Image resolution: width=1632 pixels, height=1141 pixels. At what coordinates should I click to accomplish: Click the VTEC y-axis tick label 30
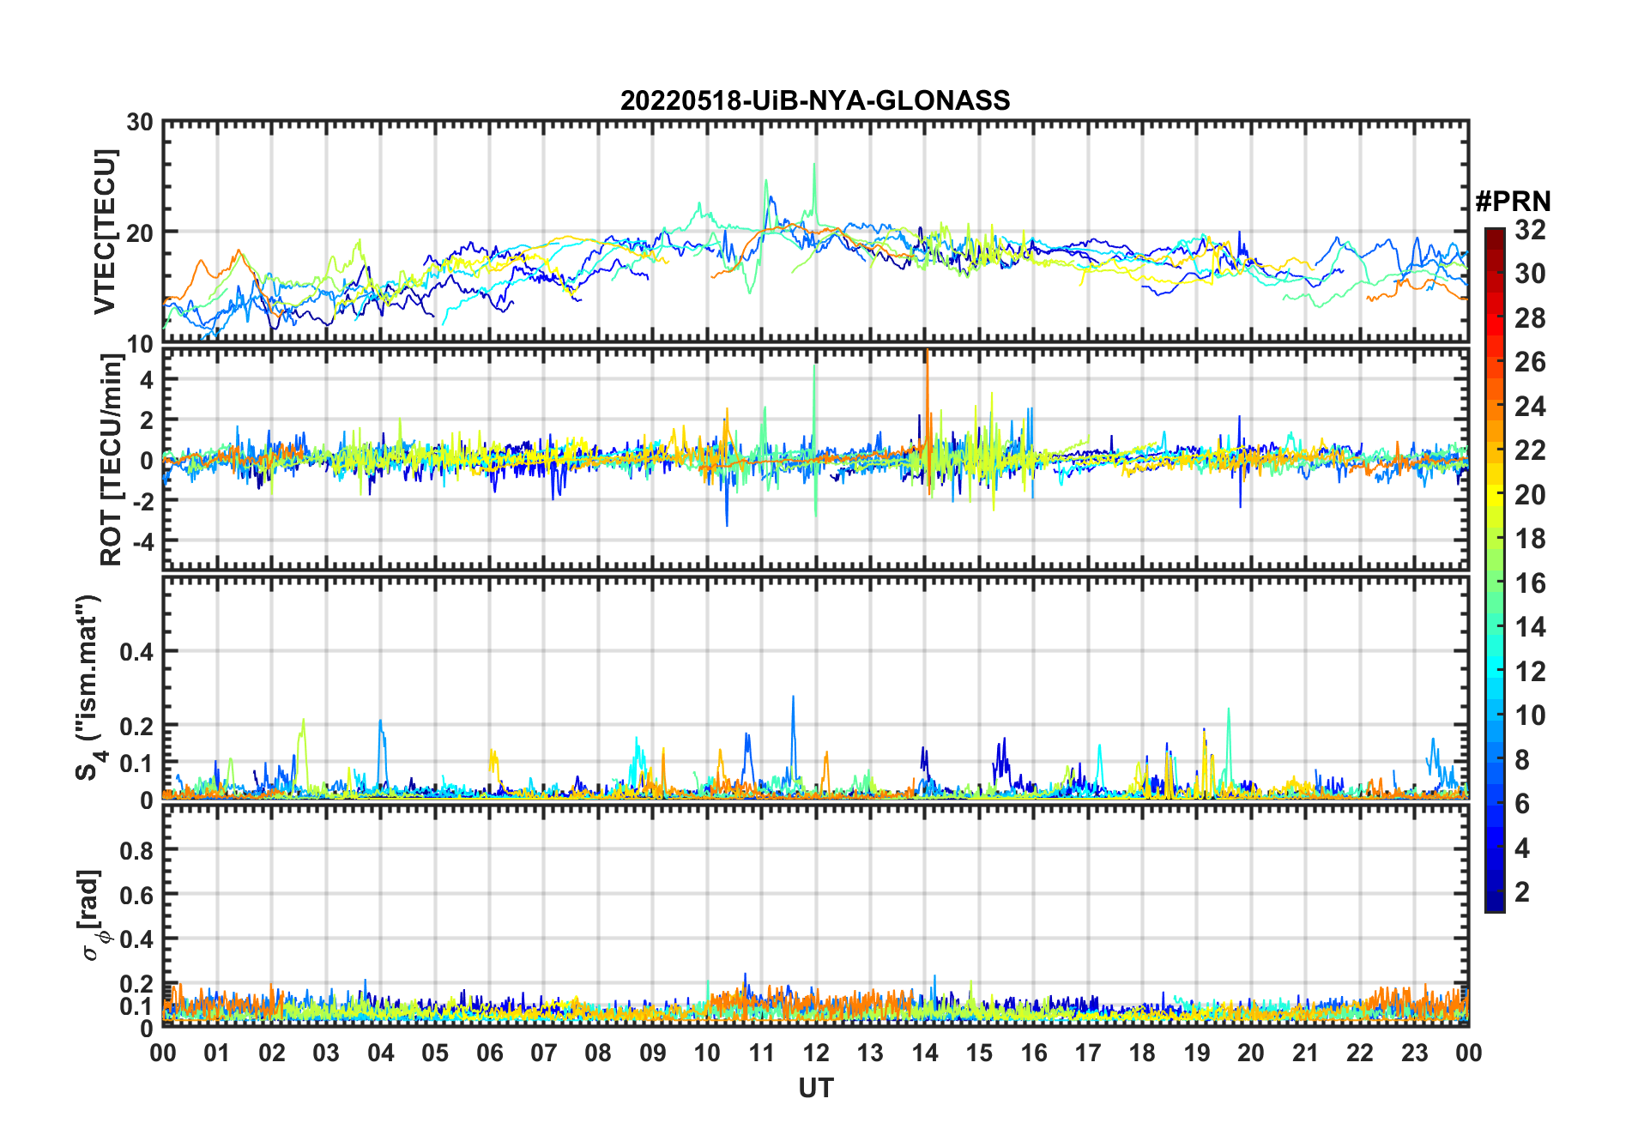click(x=140, y=123)
